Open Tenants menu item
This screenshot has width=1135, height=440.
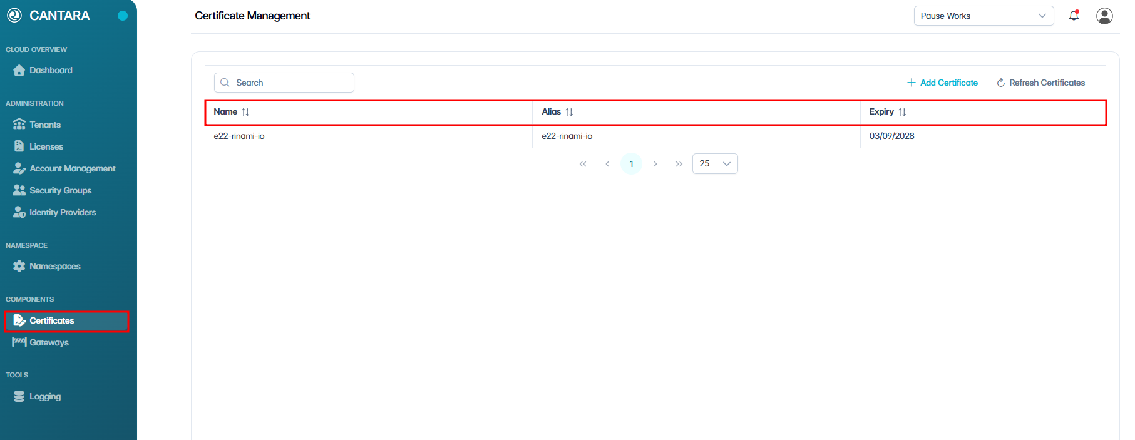(45, 125)
